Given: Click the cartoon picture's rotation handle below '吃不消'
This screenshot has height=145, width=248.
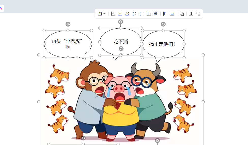Looking at the screenshot, I should [121, 49].
